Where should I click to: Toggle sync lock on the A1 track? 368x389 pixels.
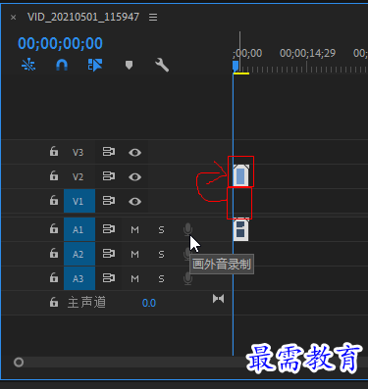pyautogui.click(x=109, y=228)
